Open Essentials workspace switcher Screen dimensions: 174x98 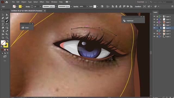[142, 2]
